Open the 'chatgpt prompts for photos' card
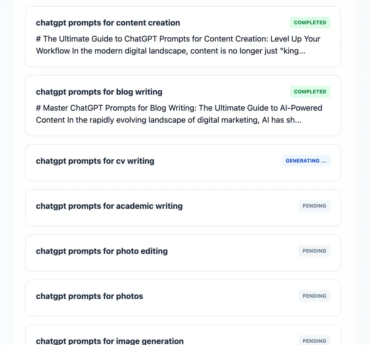Viewport: 369px width, 345px height. tap(183, 298)
